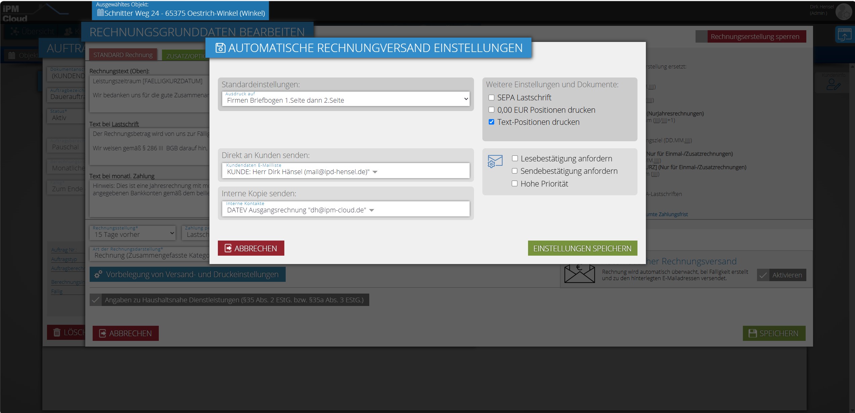855x413 pixels.
Task: Open Auftragbezeichnung Dauerauftrag dropdown
Action: (x=66, y=95)
